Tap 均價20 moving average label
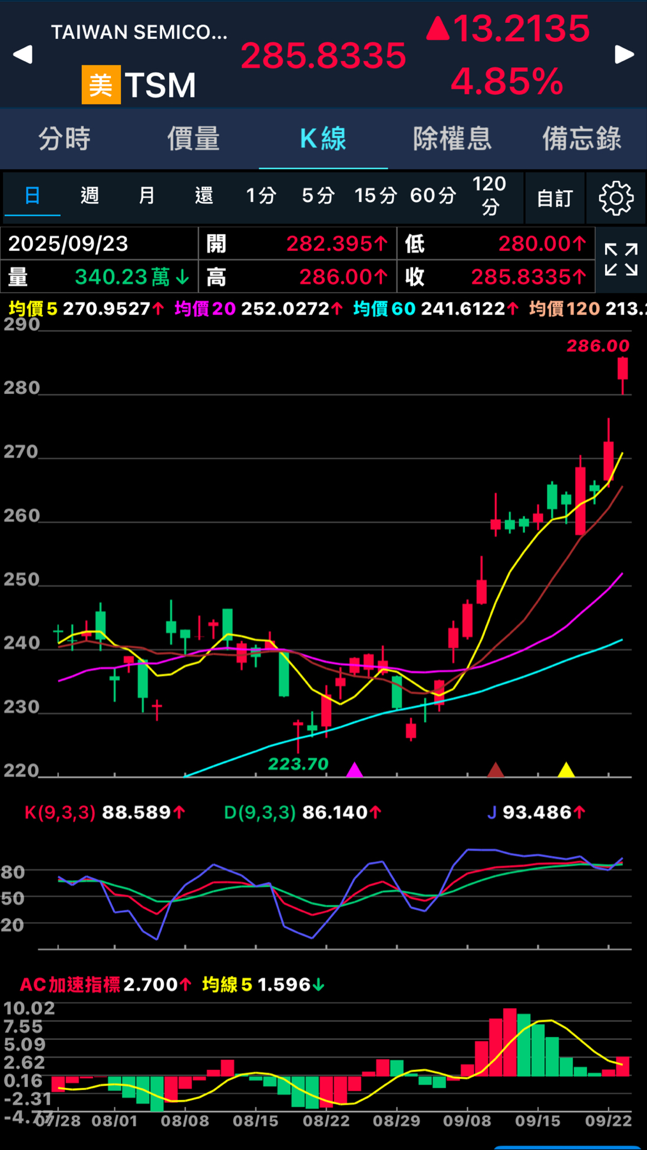This screenshot has height=1150, width=647. point(205,309)
